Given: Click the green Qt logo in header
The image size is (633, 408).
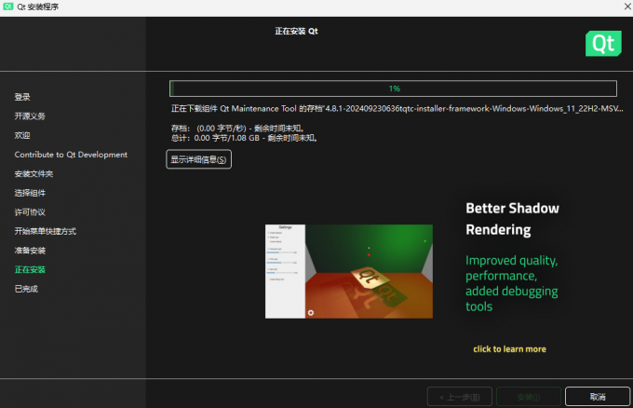Looking at the screenshot, I should pyautogui.click(x=603, y=43).
